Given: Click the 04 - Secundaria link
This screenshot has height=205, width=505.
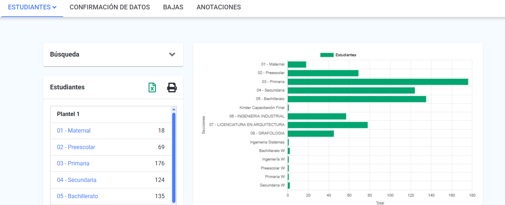Looking at the screenshot, I should [x=77, y=180].
